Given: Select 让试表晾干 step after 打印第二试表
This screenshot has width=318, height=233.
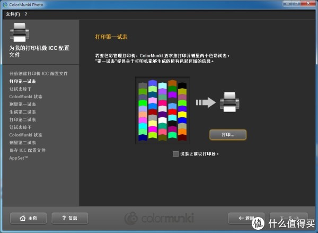Looking at the screenshot, I should pos(20,127).
